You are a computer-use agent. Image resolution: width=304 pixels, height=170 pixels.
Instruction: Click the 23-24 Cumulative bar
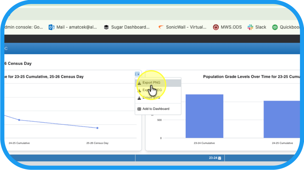click(x=204, y=116)
